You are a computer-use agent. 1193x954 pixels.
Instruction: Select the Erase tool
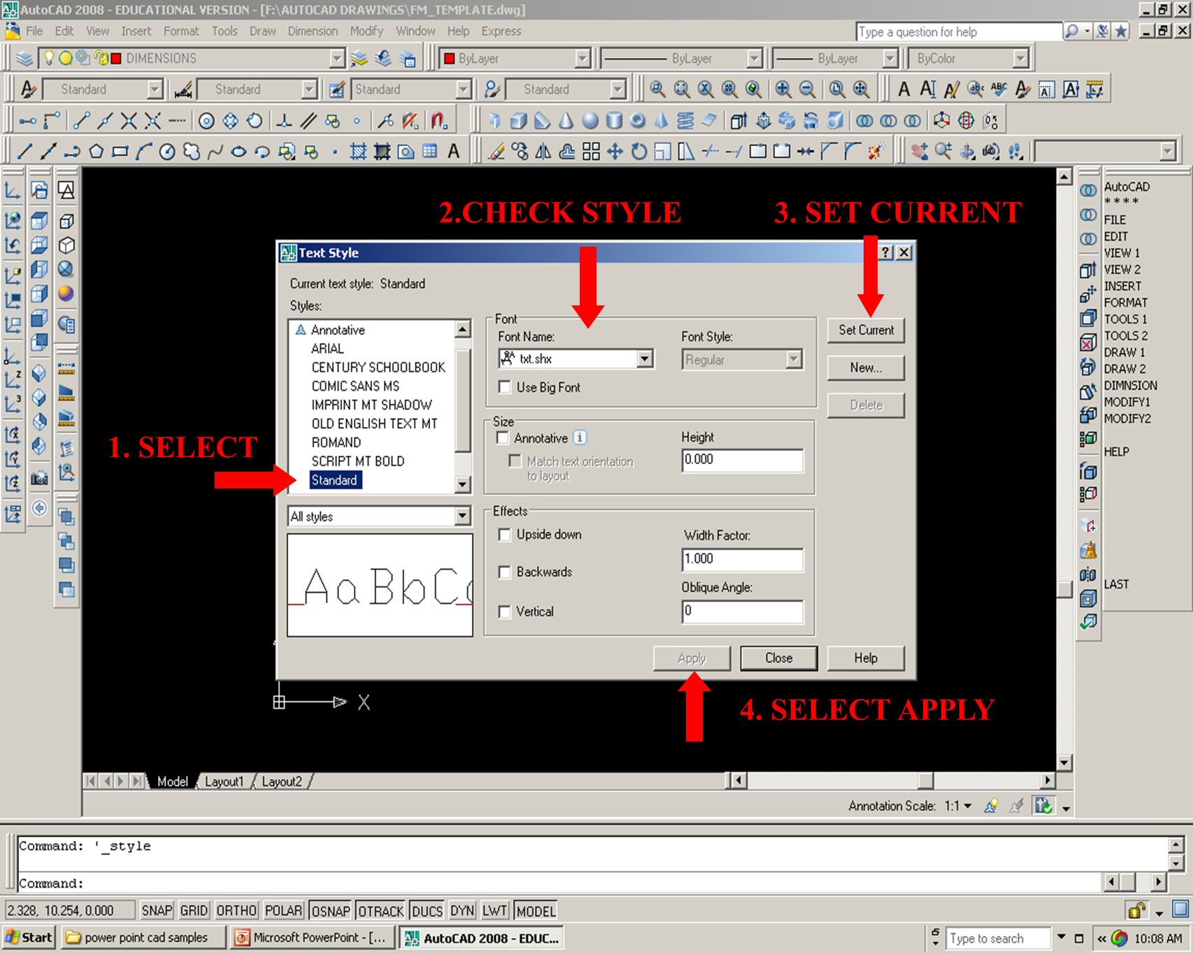497,151
